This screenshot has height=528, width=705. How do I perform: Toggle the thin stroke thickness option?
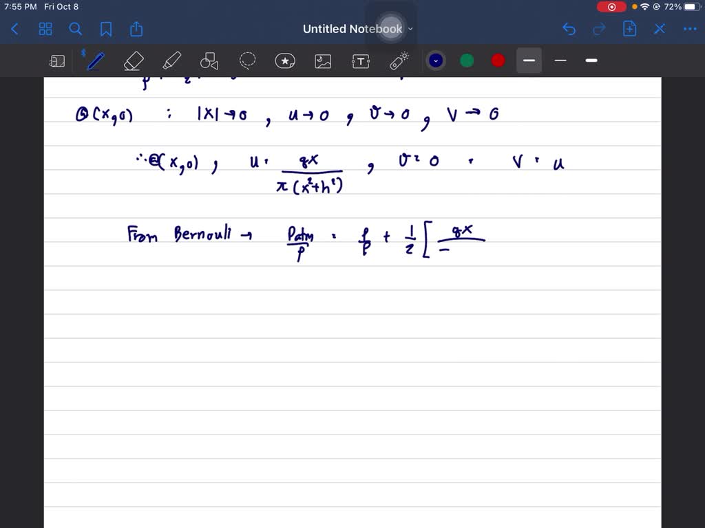[560, 60]
